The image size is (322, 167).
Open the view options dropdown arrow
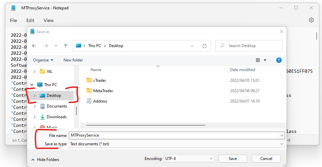pyautogui.click(x=265, y=60)
